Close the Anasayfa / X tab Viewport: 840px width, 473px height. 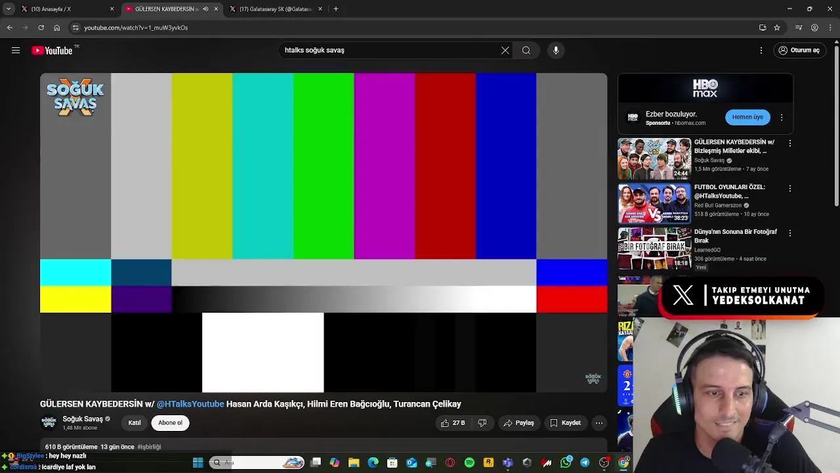112,9
